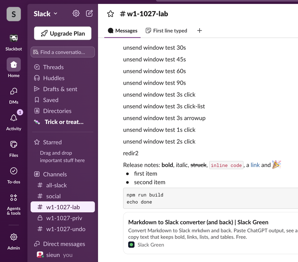Viewport: 298px width, 262px height.
Task: Click the rocket icon on Upgrade Plan
Action: coord(44,33)
